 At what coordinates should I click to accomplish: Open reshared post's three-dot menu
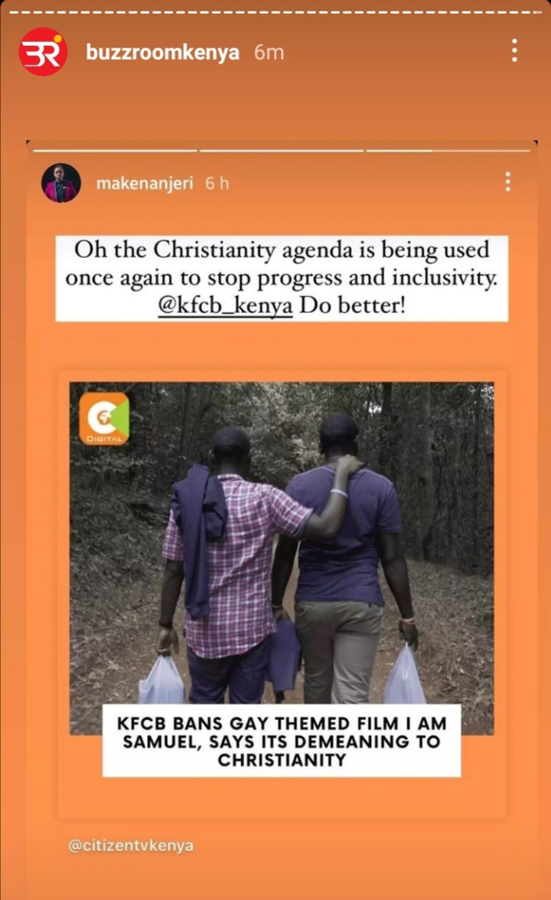(x=507, y=182)
